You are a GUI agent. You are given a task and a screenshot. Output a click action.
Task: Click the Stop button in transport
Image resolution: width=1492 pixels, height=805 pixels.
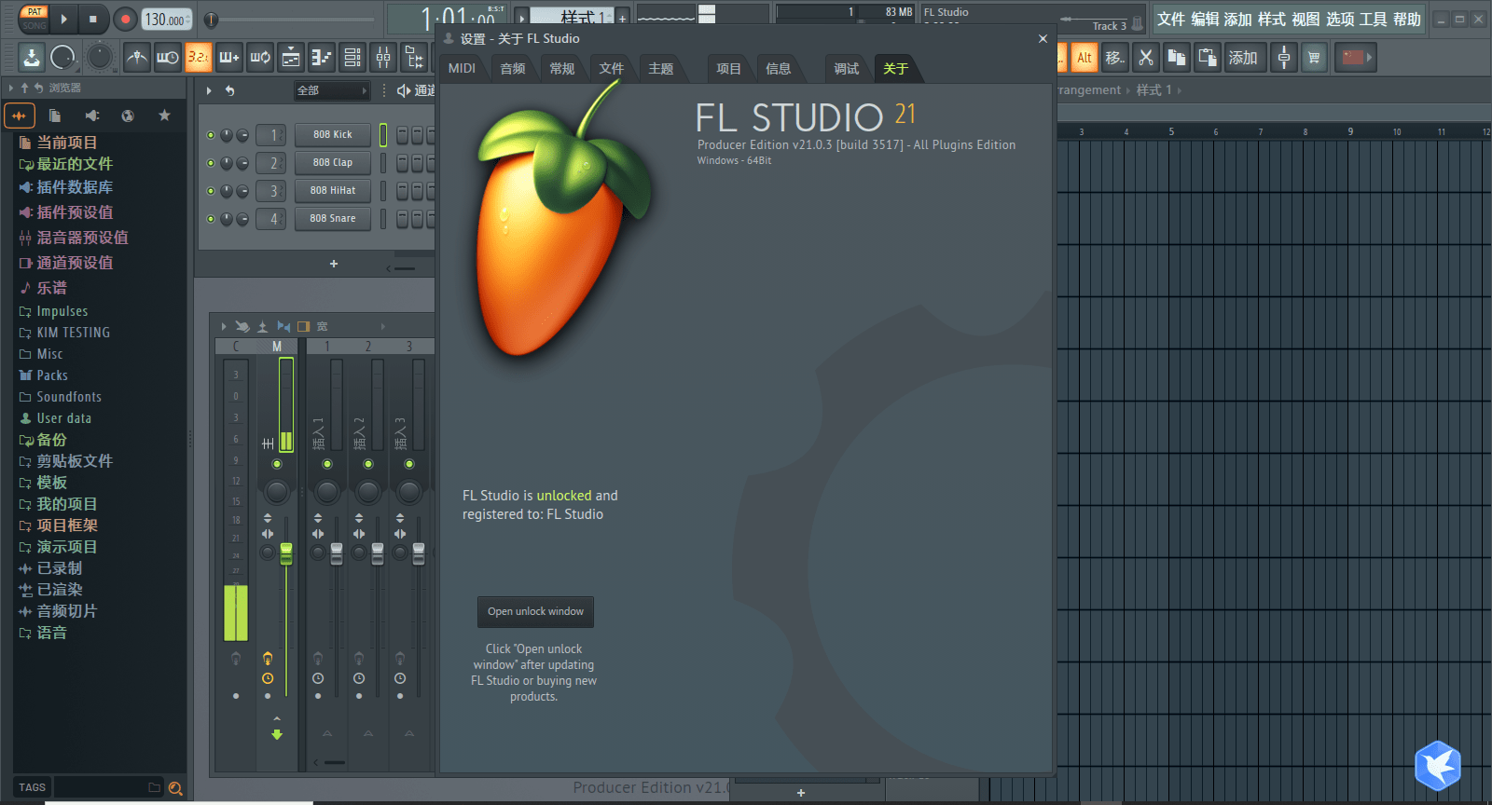[93, 19]
